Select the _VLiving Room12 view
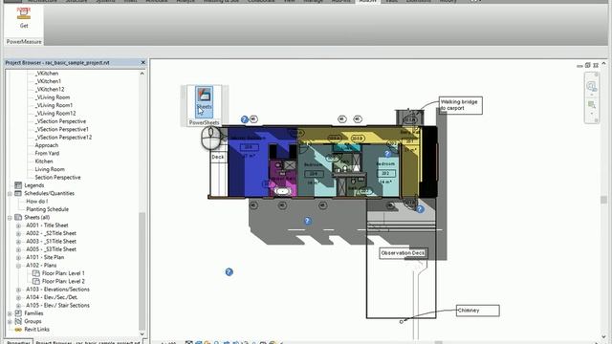Viewport: 612px width, 344px height. [x=55, y=113]
